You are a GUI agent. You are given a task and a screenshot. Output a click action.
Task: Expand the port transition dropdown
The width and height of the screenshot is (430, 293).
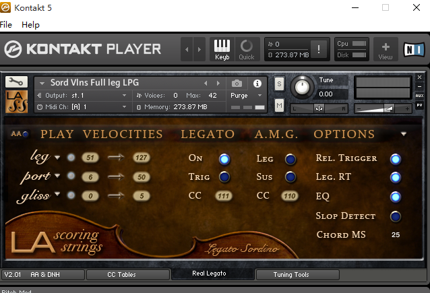click(x=57, y=176)
